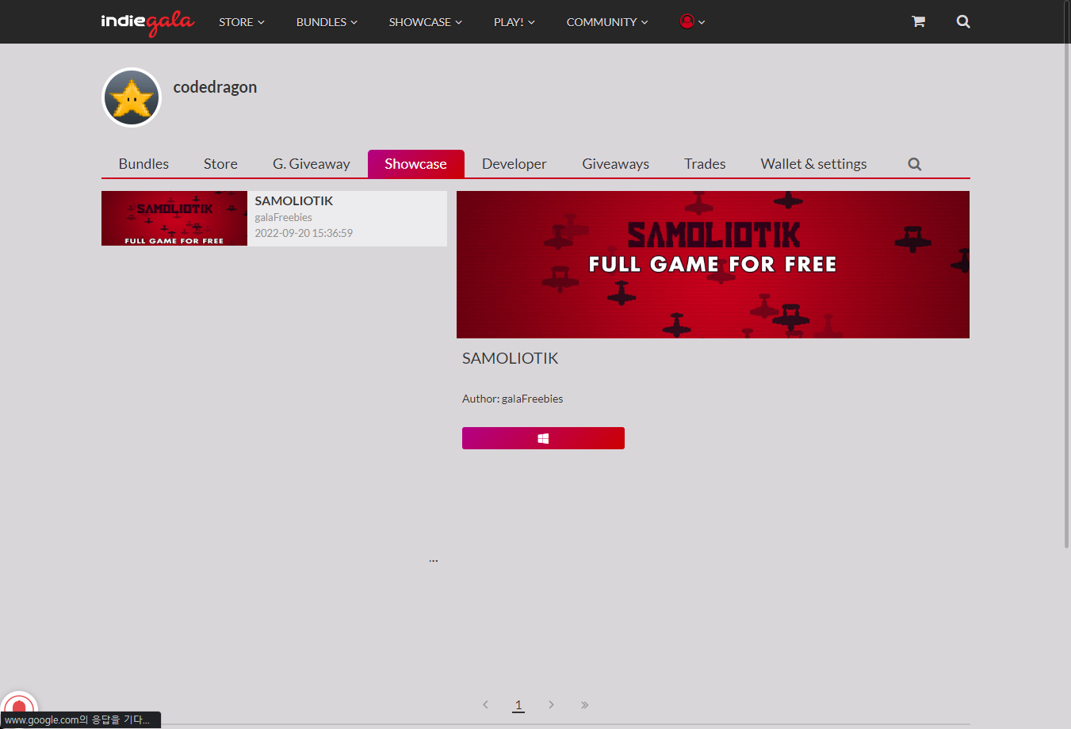This screenshot has width=1071, height=729.
Task: Select the Showcase tab
Action: (x=415, y=164)
